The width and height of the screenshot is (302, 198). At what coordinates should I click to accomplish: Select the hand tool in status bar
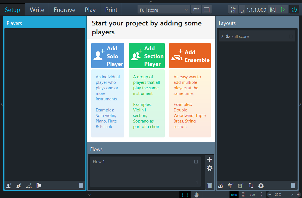click(197, 195)
